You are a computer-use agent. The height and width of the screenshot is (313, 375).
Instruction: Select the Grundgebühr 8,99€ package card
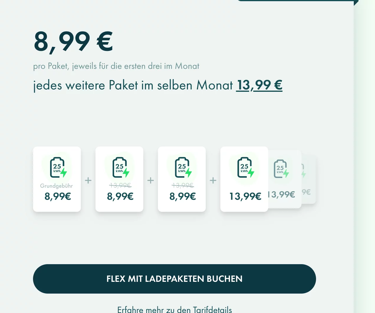(57, 179)
